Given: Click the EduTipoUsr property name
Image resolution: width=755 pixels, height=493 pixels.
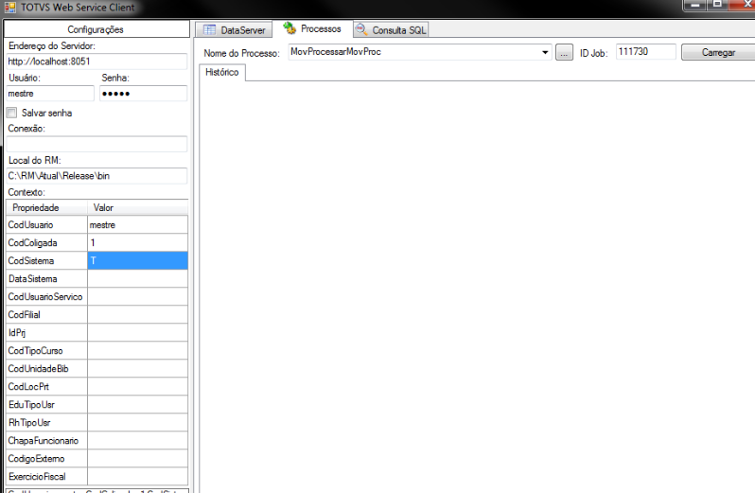Looking at the screenshot, I should (31, 404).
